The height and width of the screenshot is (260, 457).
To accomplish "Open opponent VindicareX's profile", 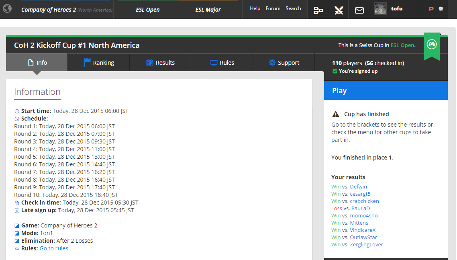I will [x=363, y=230].
